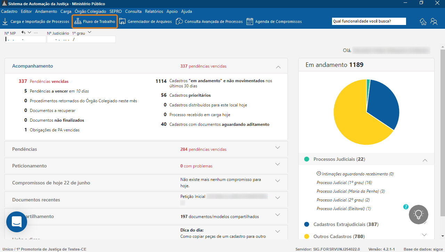Open Agenda de Compromissos
This screenshot has height=252, width=445.
click(x=274, y=21)
